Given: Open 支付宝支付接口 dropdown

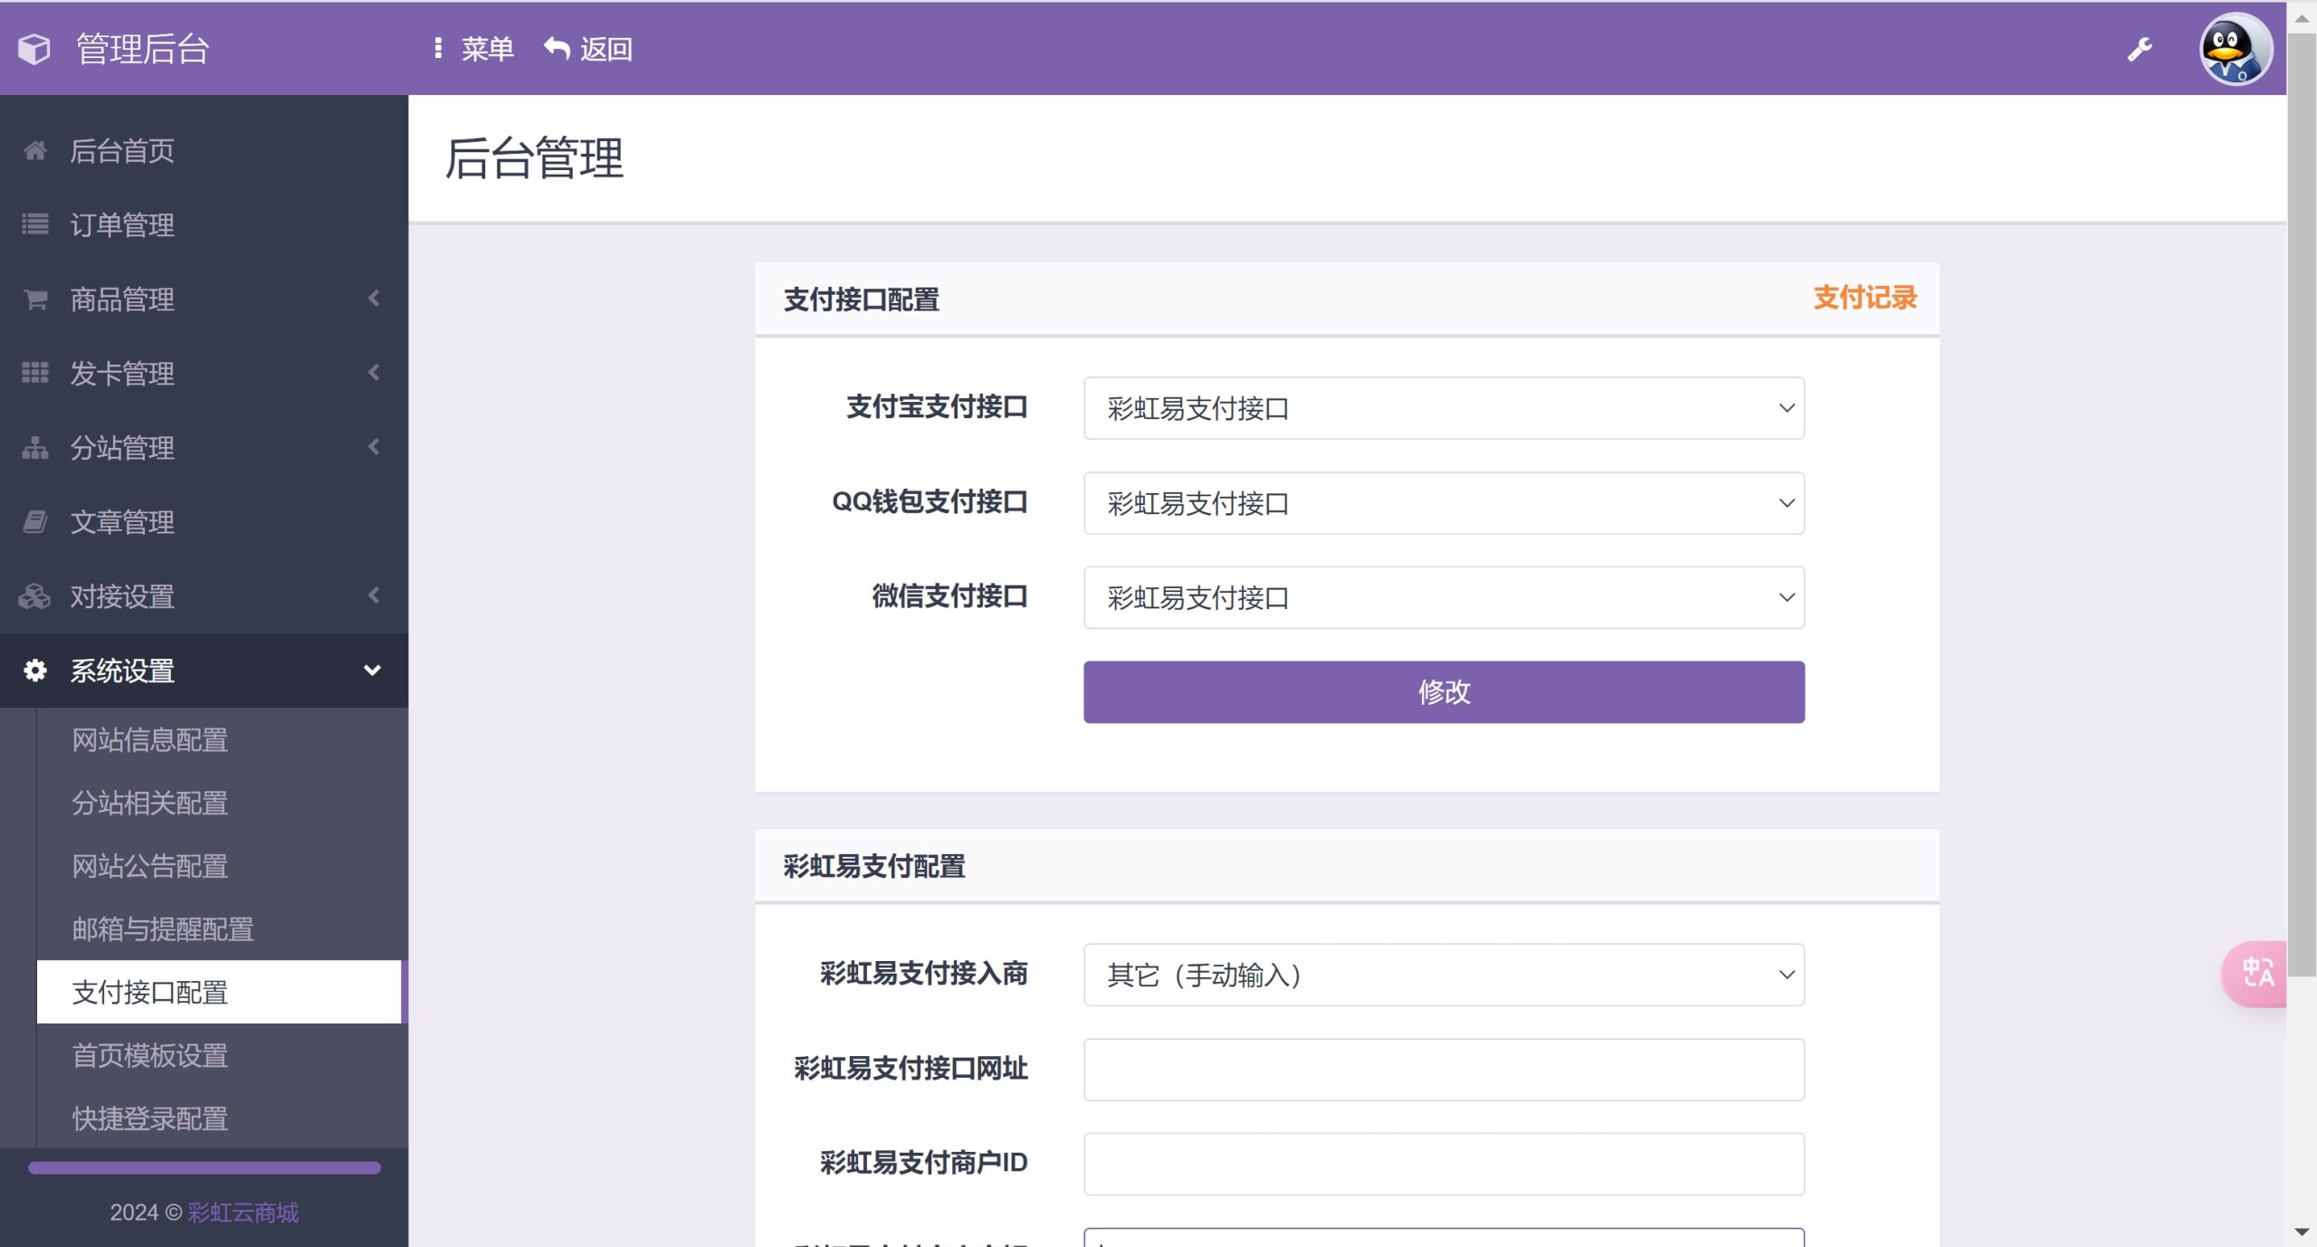Looking at the screenshot, I should [1444, 408].
